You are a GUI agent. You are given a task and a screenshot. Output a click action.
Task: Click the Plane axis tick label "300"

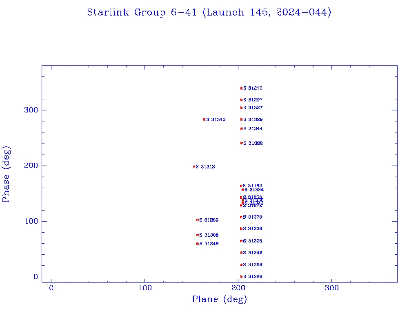click(x=332, y=288)
